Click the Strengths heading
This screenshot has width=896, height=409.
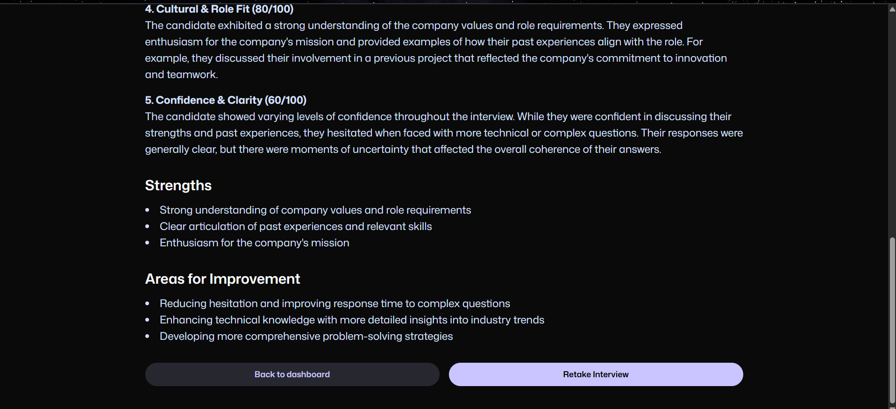pos(178,186)
